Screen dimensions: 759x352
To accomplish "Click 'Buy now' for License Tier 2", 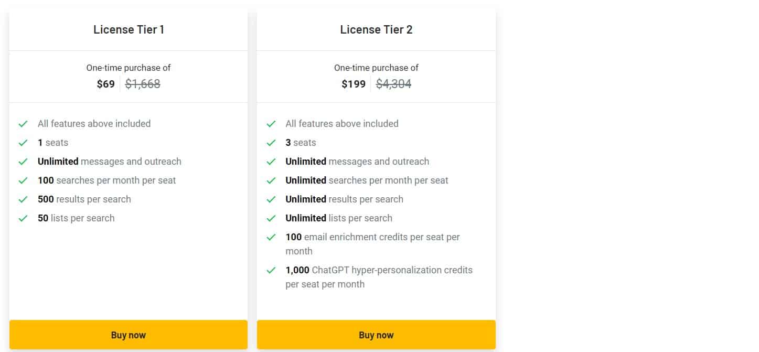I will [x=376, y=334].
